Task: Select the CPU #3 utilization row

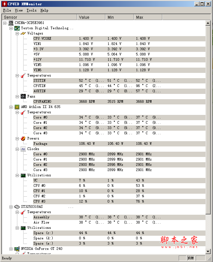Action: 119,202
